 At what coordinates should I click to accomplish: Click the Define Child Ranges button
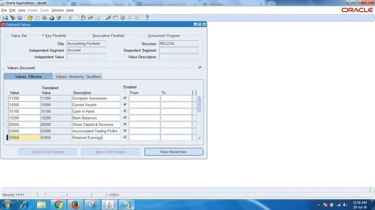47,152
